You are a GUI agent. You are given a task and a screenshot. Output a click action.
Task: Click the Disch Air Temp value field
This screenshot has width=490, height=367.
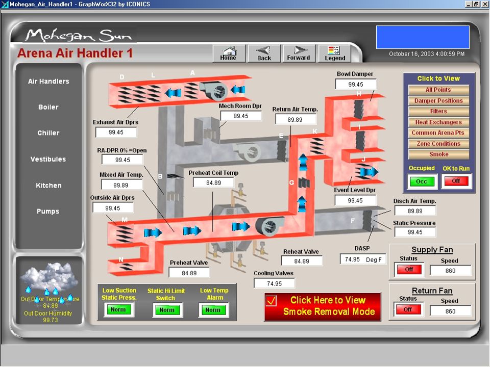[x=415, y=211]
